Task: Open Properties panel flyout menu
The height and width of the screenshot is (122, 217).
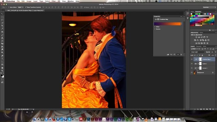Action: point(184,17)
